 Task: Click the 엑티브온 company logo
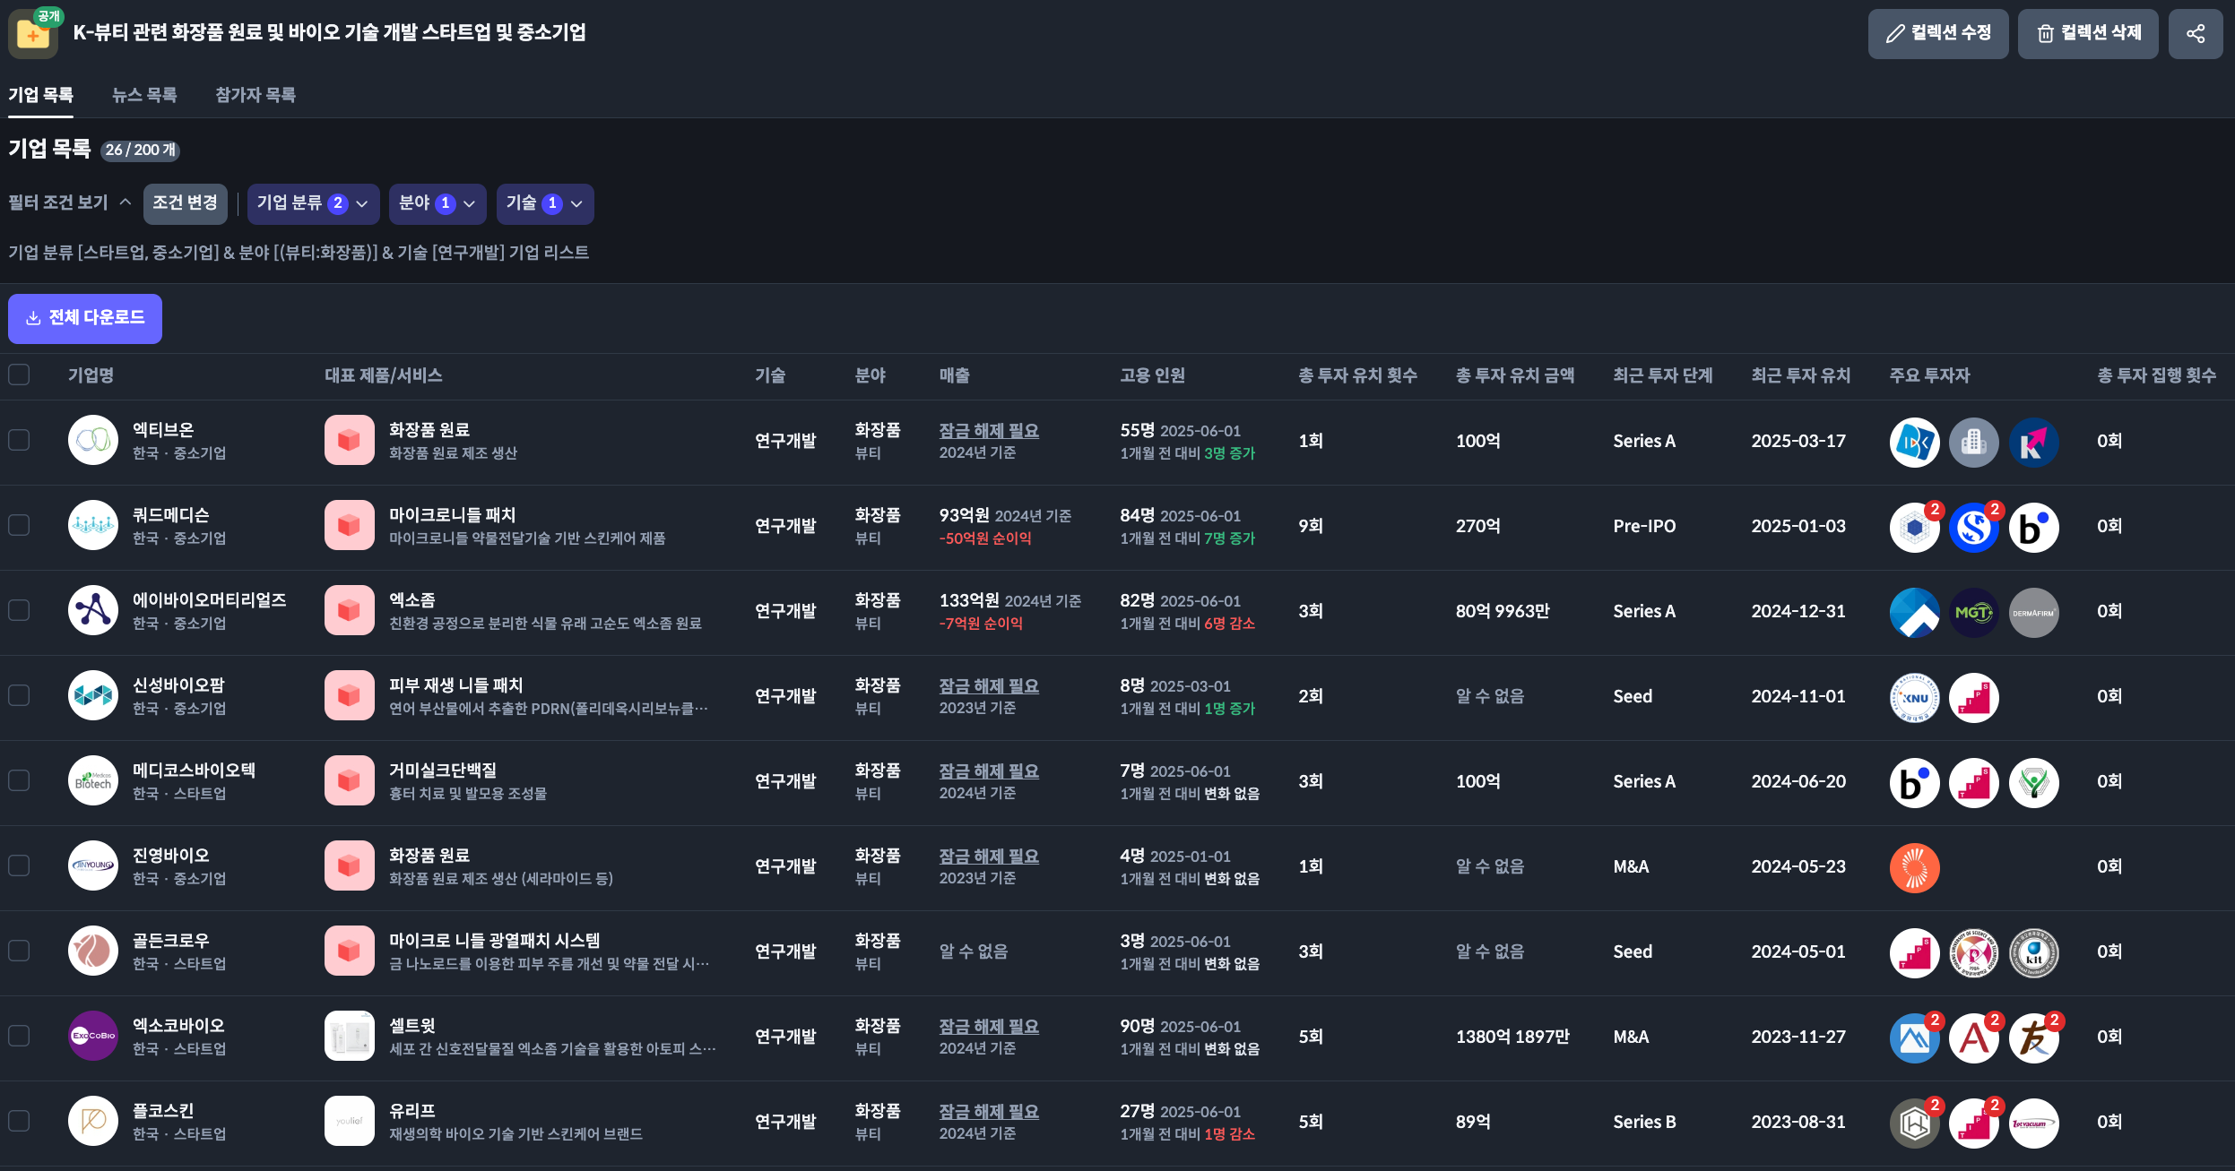click(93, 440)
